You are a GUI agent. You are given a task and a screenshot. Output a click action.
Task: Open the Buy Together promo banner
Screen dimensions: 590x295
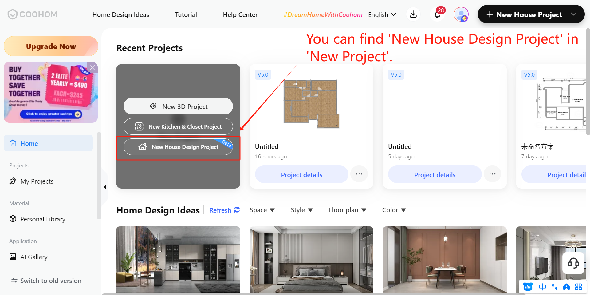coord(51,92)
